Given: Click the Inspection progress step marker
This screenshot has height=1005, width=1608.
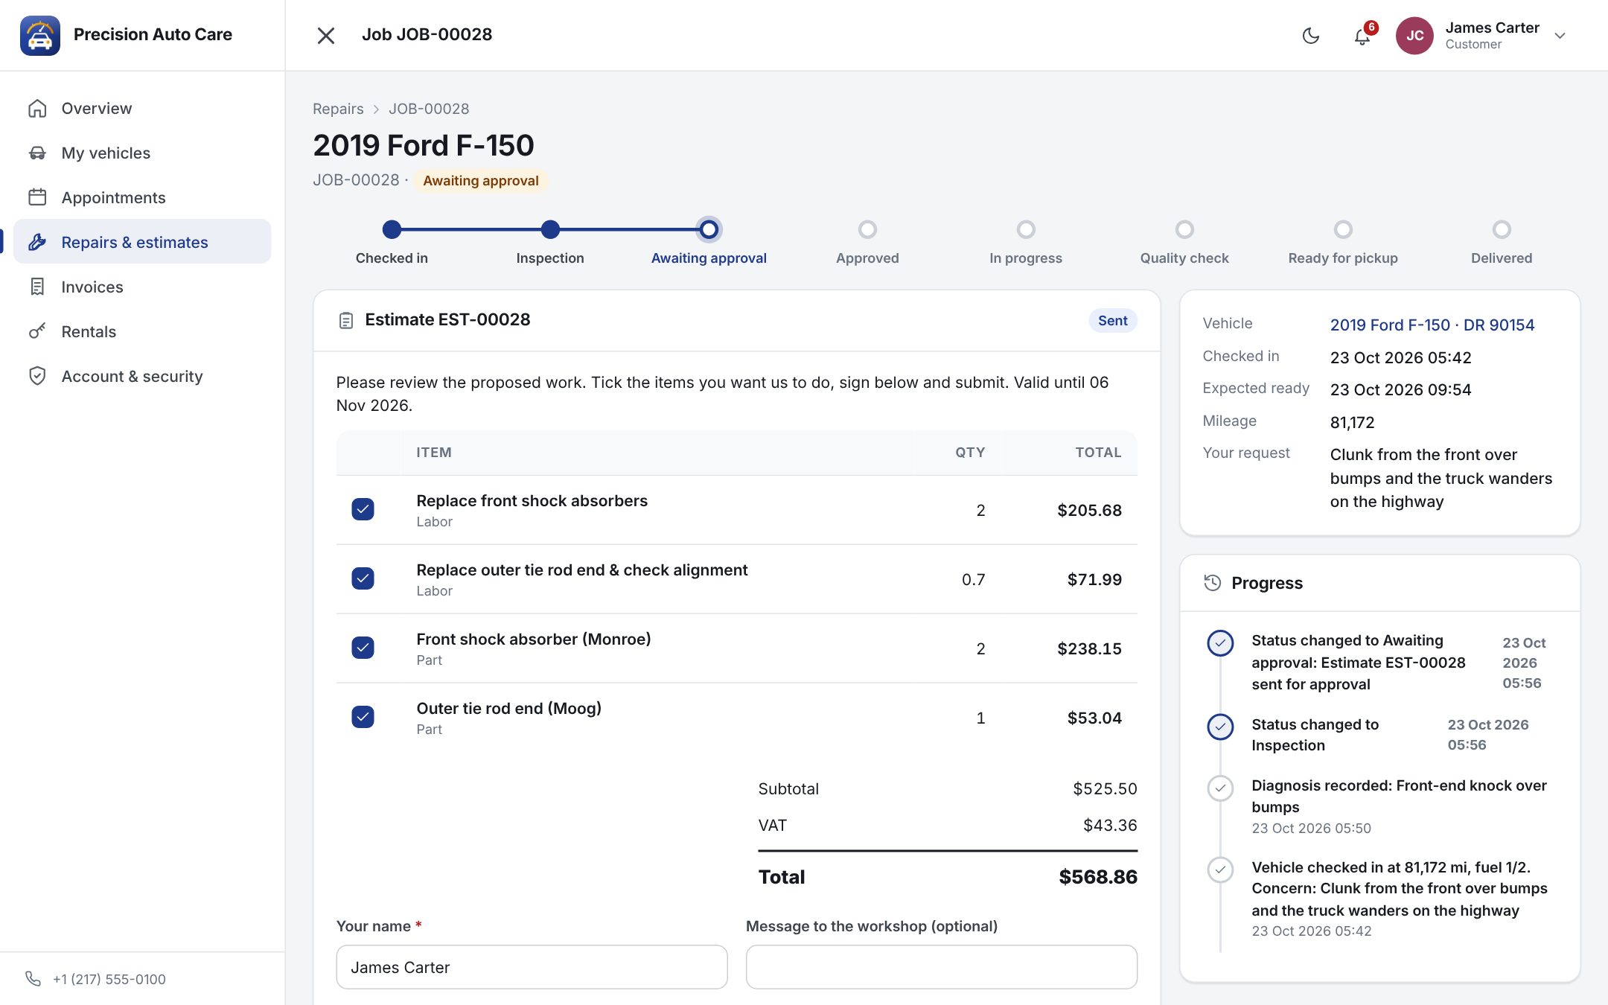Looking at the screenshot, I should click(x=550, y=229).
